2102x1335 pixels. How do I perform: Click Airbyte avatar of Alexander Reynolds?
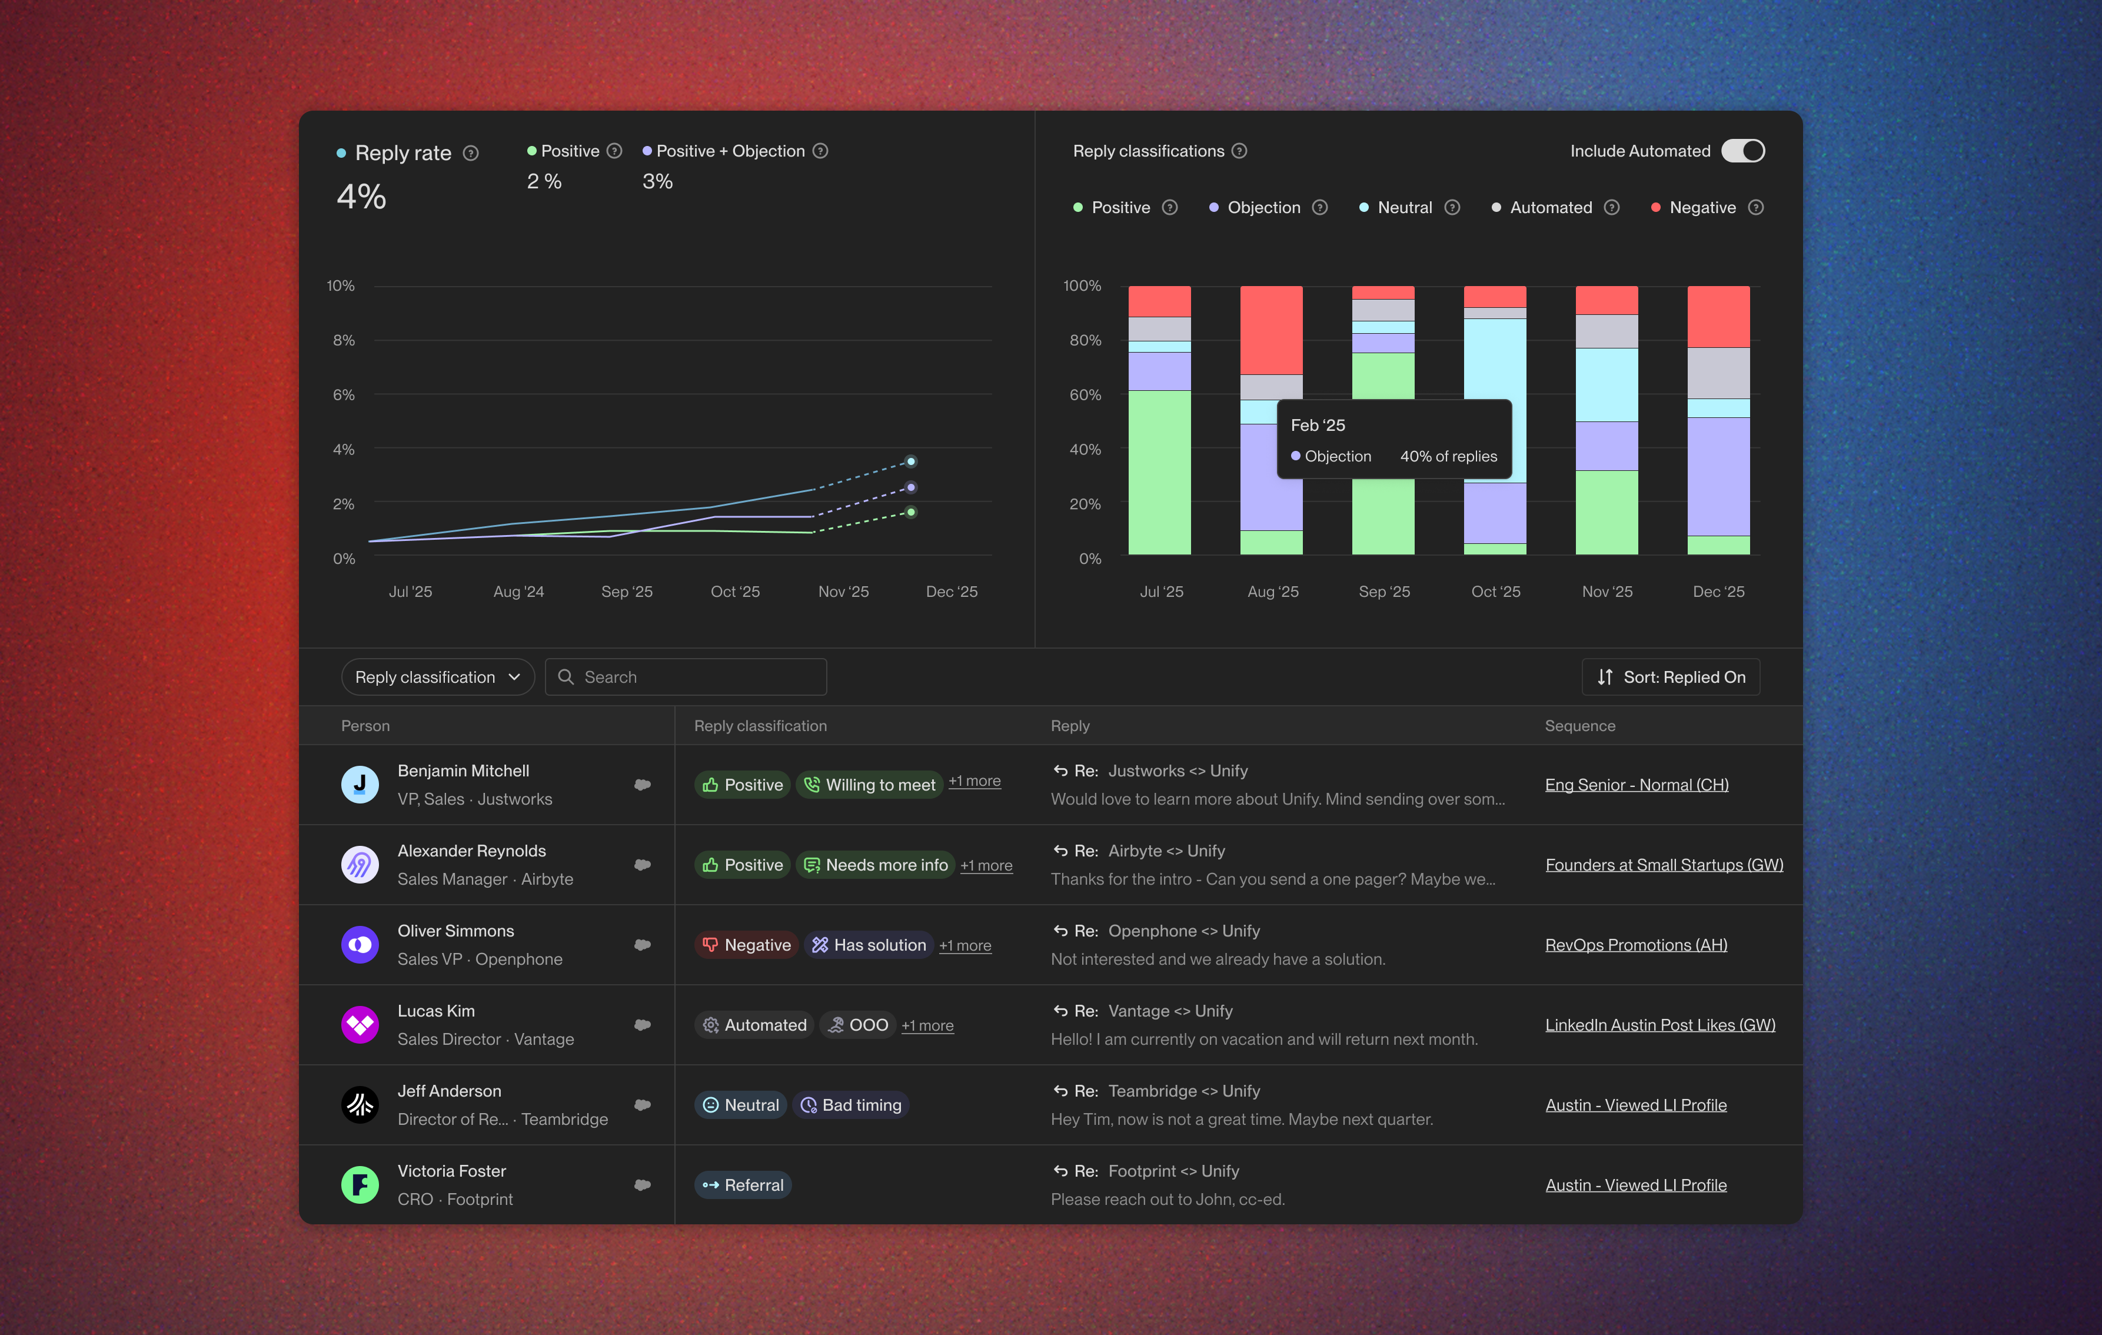[x=360, y=864]
